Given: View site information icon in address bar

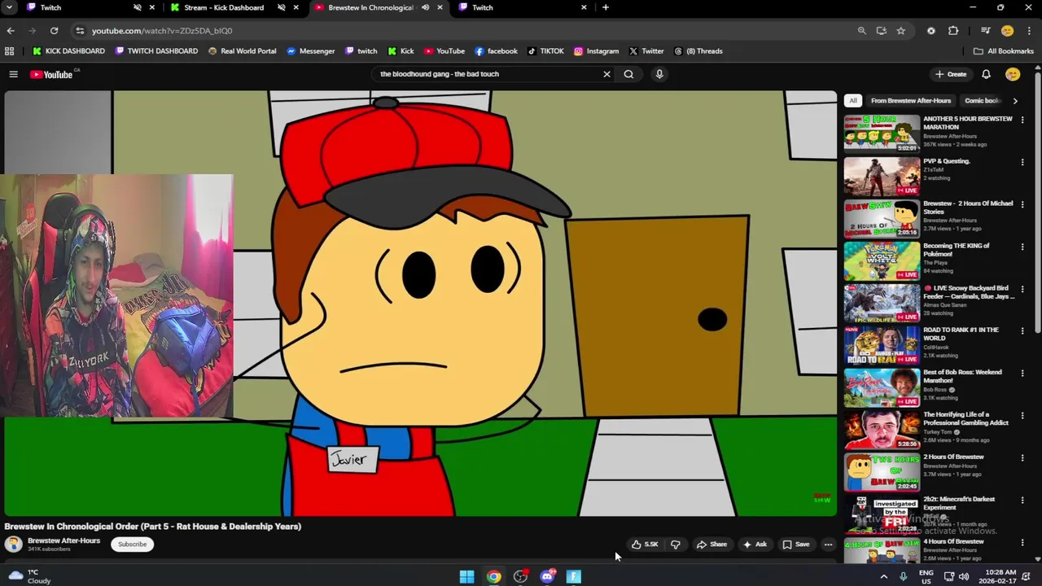Looking at the screenshot, I should (x=79, y=31).
